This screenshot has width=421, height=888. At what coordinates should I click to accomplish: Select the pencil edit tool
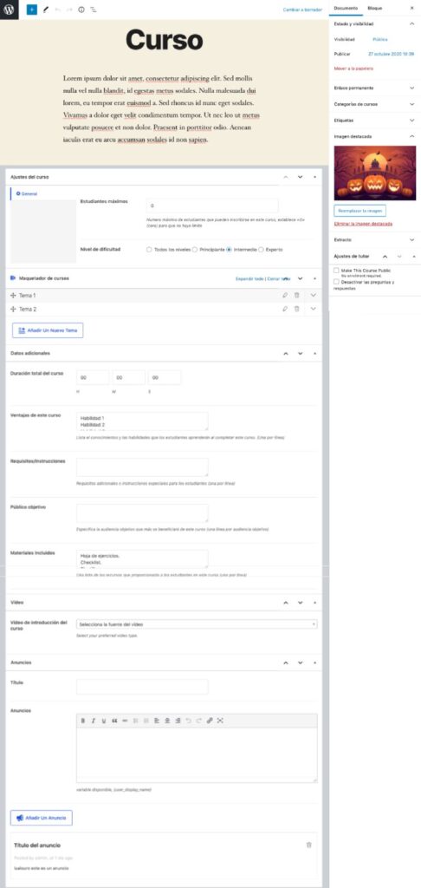(46, 10)
